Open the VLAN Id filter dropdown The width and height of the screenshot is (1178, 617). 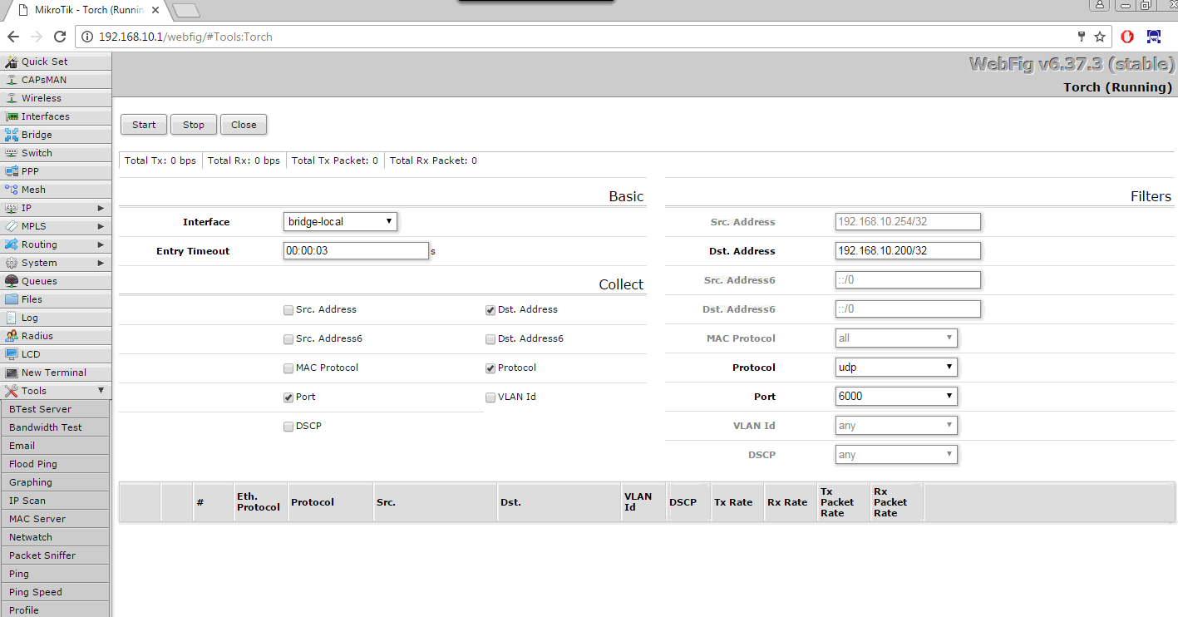pos(896,426)
